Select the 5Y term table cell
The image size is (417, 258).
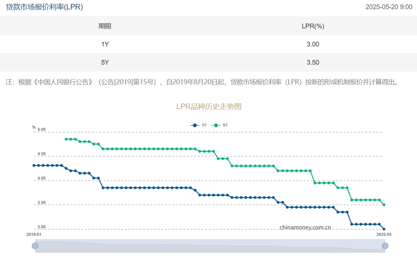105,62
